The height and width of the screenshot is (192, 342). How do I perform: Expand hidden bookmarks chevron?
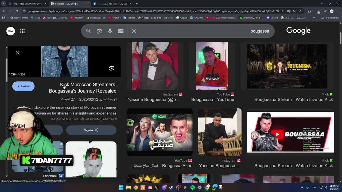[x=314, y=18]
